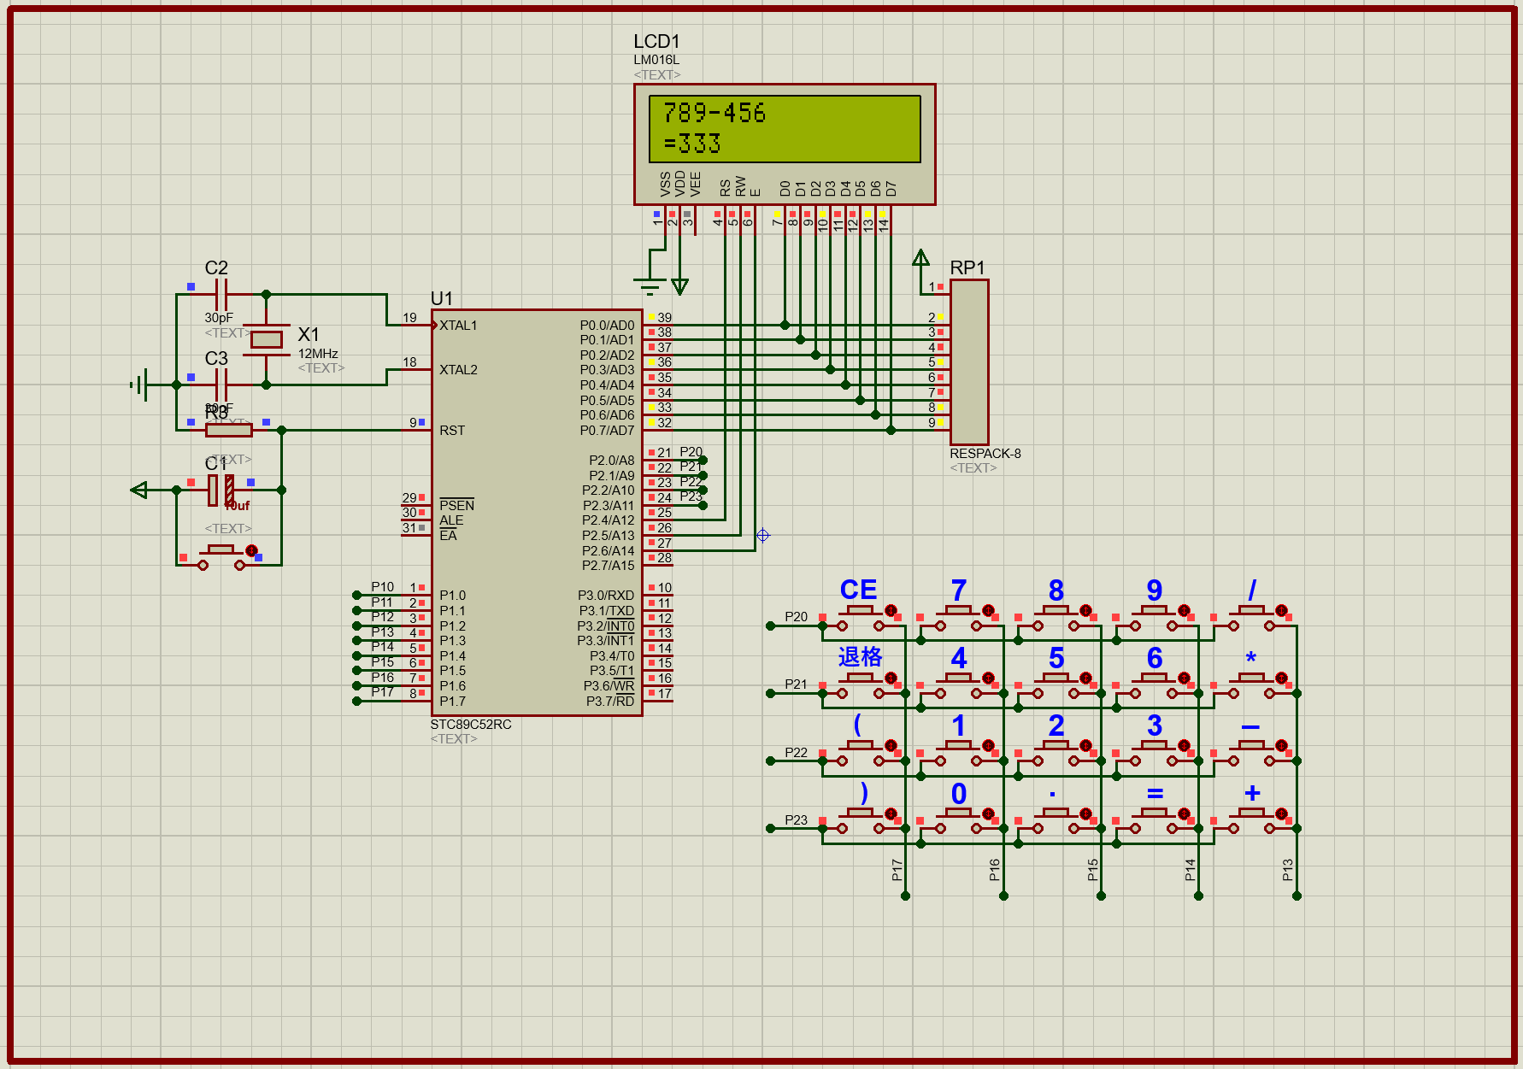1523x1069 pixels.
Task: Select the LCD1 LM016L display
Action: [785, 144]
